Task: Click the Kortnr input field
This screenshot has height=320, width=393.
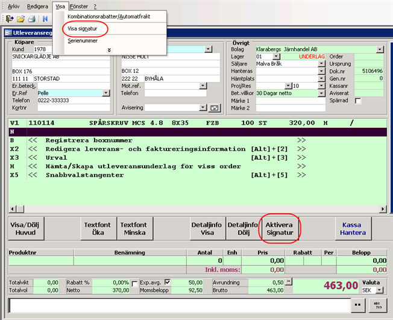Action: [74, 108]
